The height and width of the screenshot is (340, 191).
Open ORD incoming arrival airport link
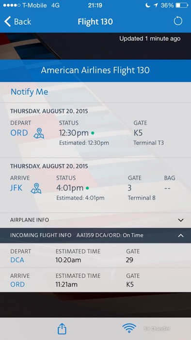tap(17, 284)
